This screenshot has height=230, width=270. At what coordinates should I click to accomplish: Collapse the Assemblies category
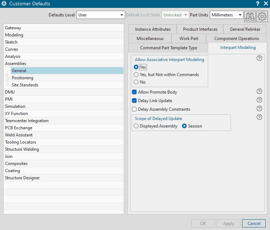point(64,64)
